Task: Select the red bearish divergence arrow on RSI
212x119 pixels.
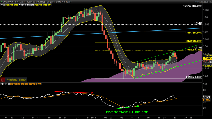Action: pos(74,92)
